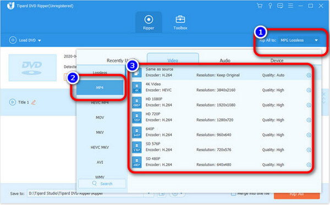
Task: Open the Toolbox section
Action: coord(180,23)
